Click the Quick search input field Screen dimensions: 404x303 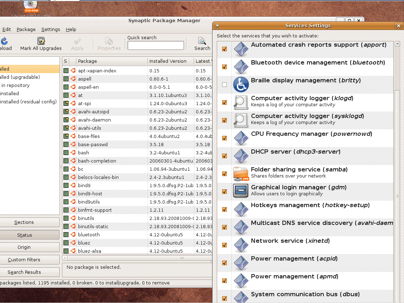pos(155,45)
